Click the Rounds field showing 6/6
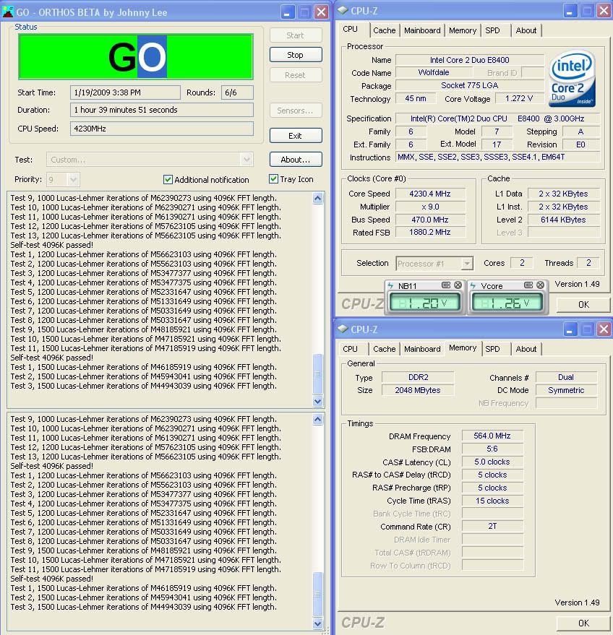Screen dimensions: 613x635 237,92
